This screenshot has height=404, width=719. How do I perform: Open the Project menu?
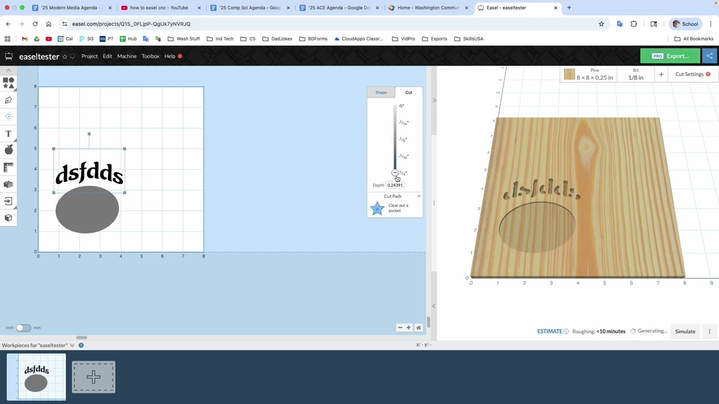(89, 56)
